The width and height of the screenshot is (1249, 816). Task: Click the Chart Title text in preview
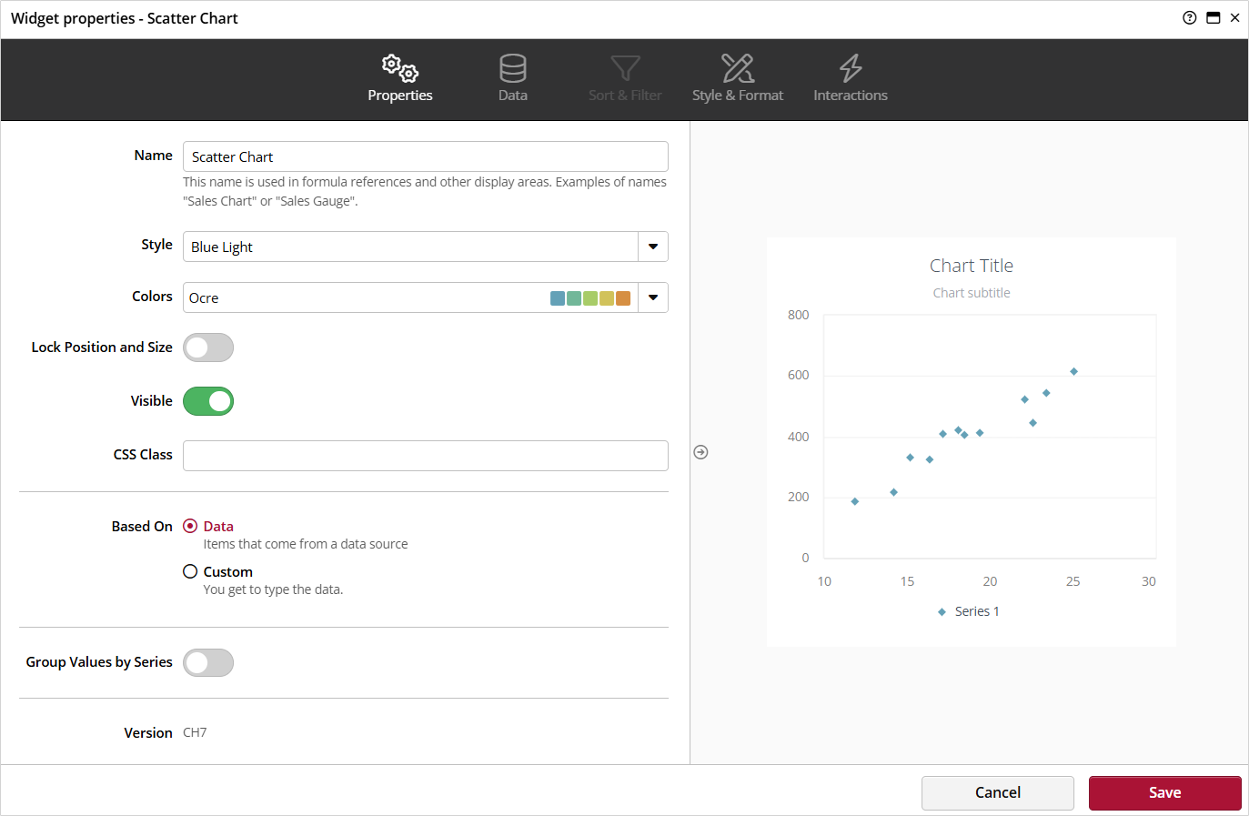click(x=972, y=266)
